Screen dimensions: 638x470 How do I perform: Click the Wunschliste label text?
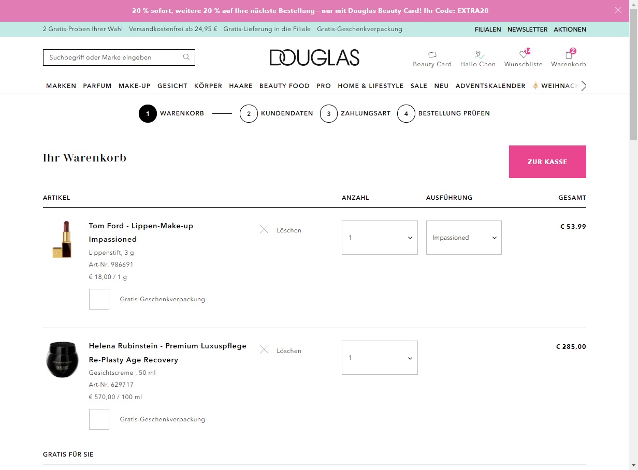524,64
